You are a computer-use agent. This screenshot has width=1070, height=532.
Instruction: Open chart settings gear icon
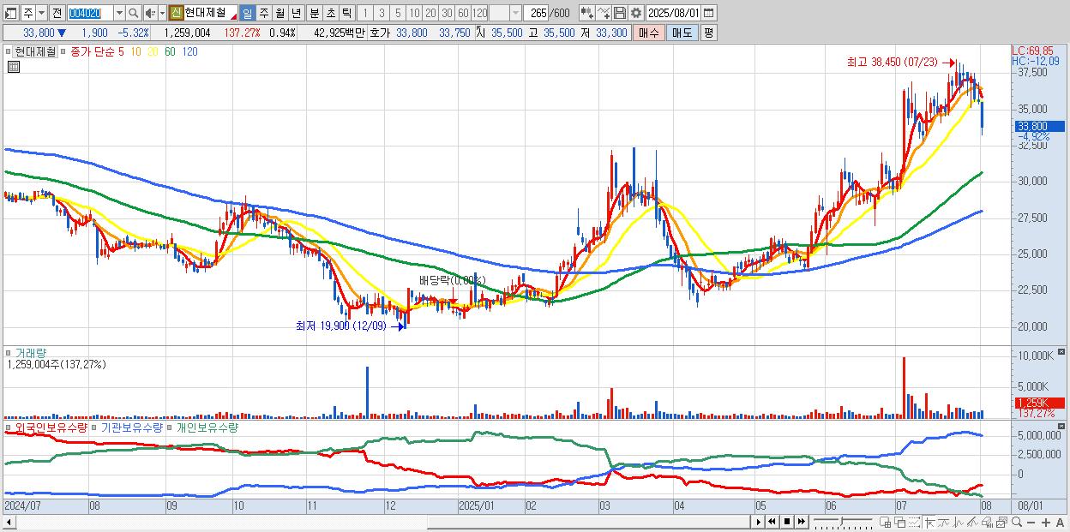[x=635, y=13]
